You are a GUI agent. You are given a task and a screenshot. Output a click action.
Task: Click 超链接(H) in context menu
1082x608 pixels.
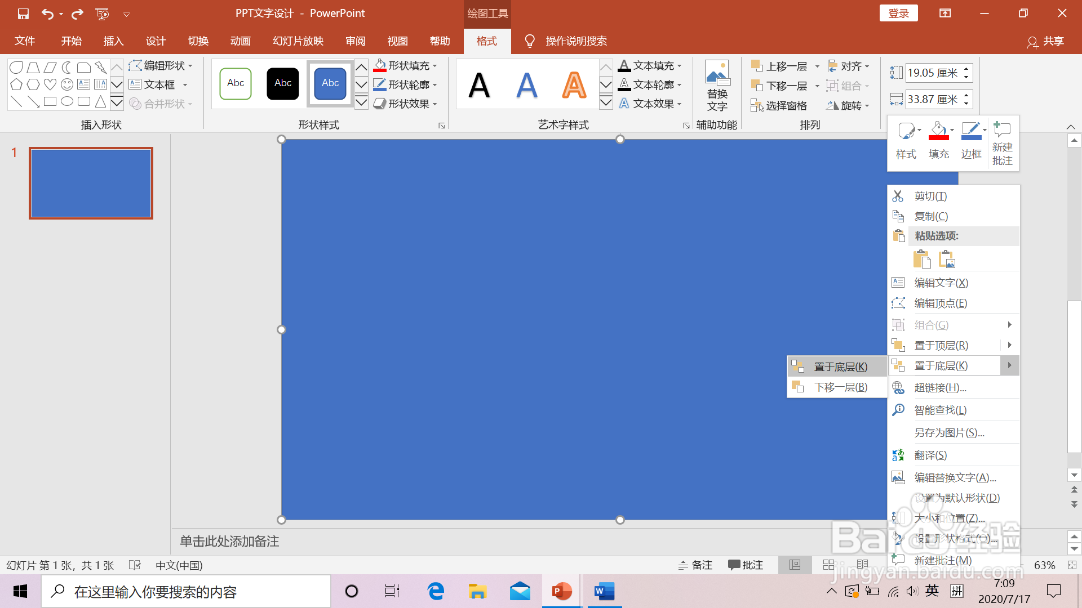click(954, 388)
